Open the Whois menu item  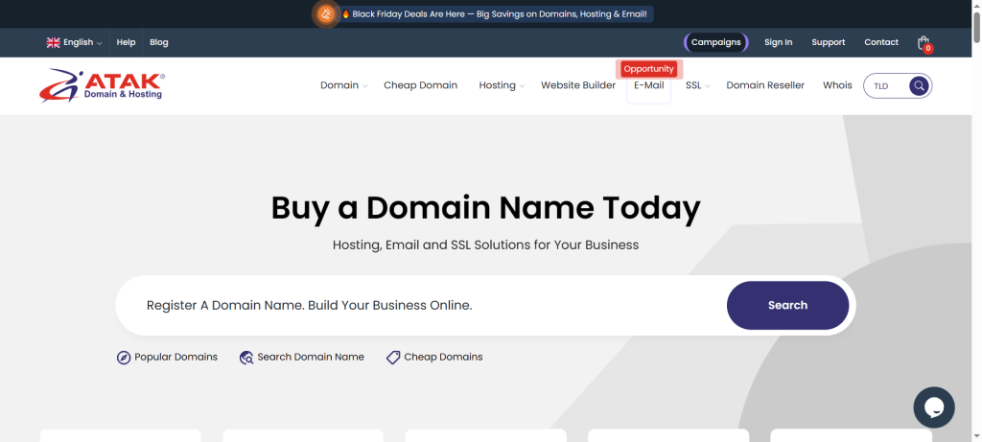tap(837, 85)
